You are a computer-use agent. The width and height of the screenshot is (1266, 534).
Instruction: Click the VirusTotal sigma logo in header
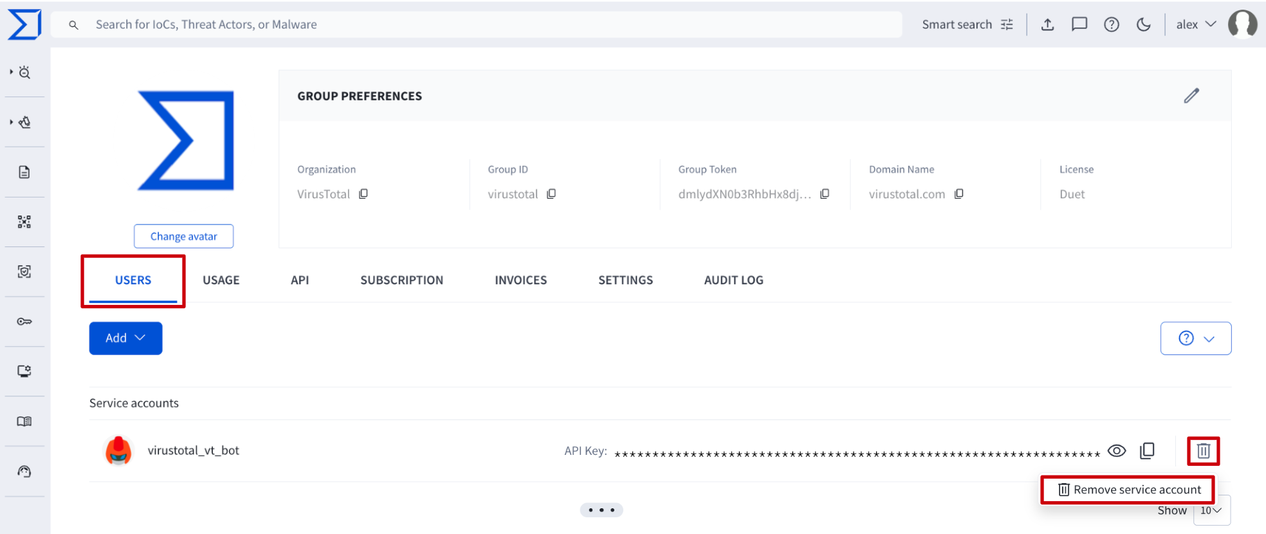24,24
